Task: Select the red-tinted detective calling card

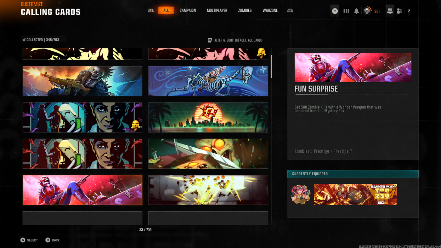Action: [83, 154]
